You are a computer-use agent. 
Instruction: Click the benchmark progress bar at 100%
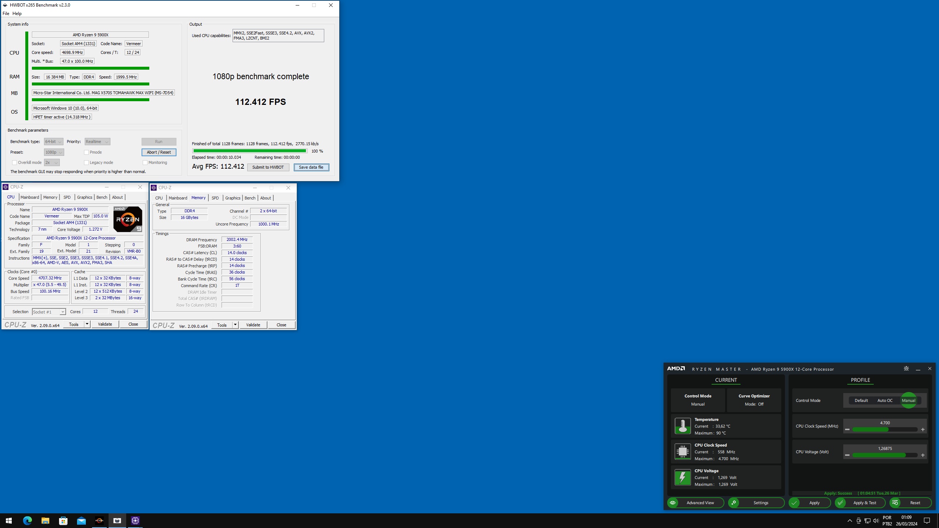coord(250,151)
